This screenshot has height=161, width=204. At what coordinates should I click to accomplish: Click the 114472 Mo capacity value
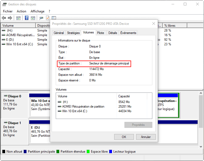96,69
